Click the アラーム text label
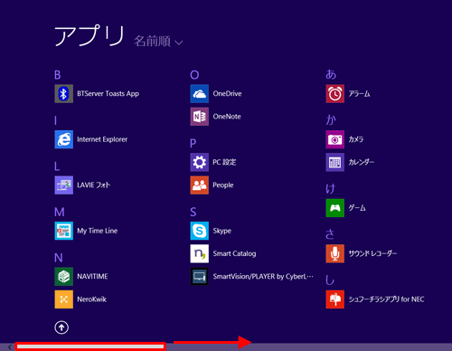The width and height of the screenshot is (452, 351). [x=359, y=94]
